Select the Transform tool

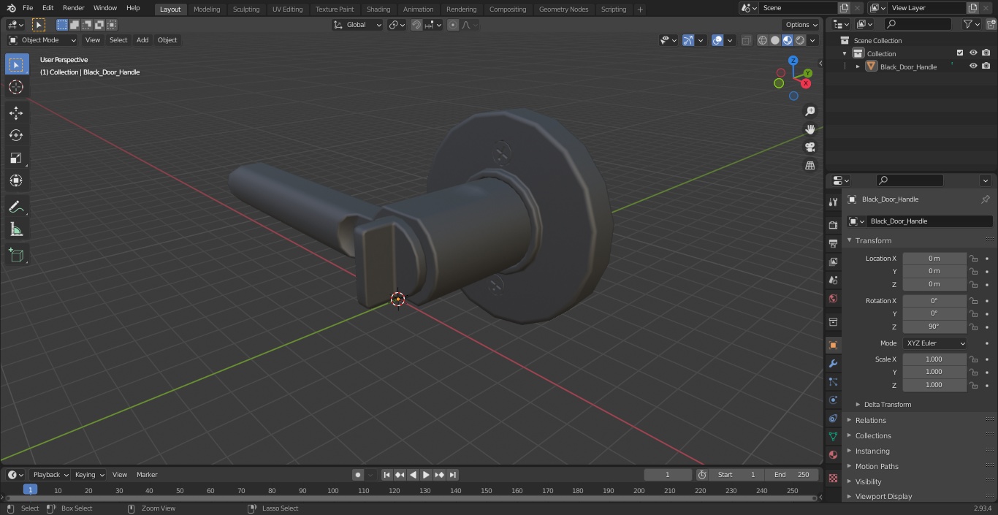click(16, 180)
